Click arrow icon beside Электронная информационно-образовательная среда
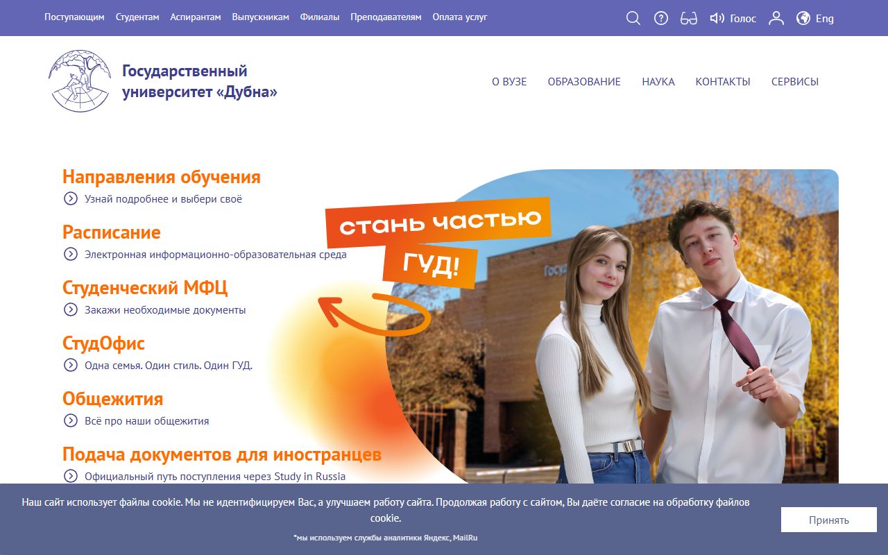The width and height of the screenshot is (888, 555). pos(70,254)
